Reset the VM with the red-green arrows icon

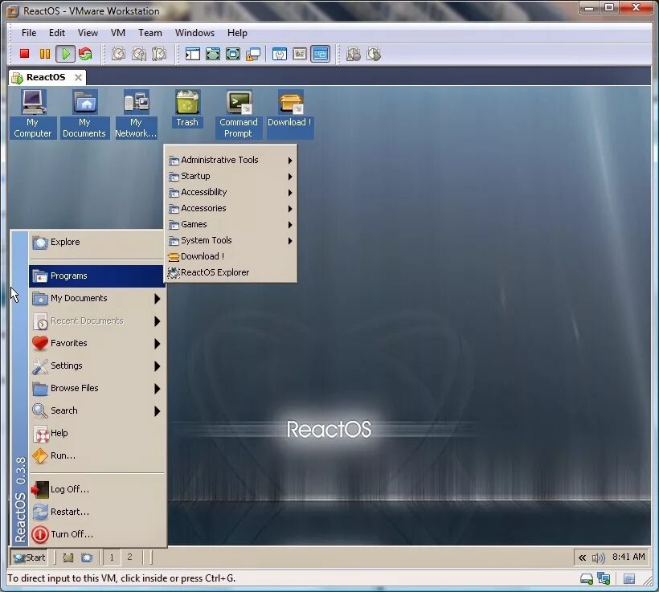coord(85,54)
